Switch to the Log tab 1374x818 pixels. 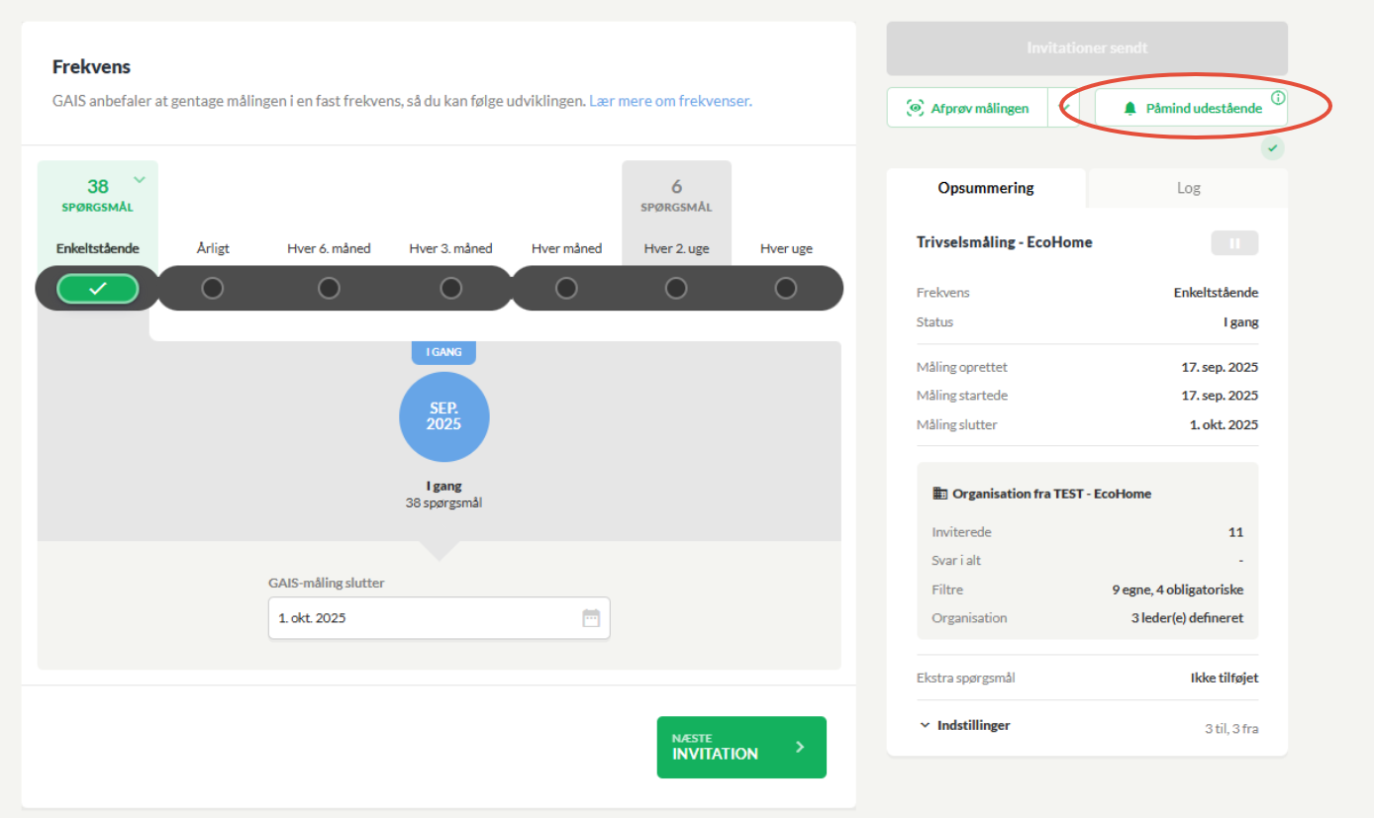(x=1188, y=188)
